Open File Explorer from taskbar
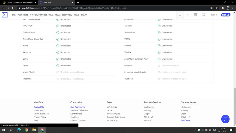Image resolution: width=236 pixels, height=133 pixels. [x=34, y=130]
